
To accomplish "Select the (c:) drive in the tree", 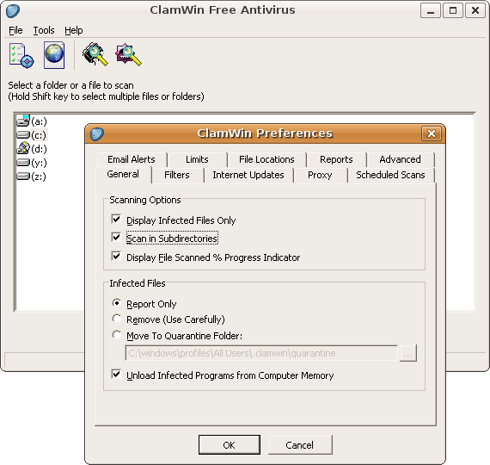I will (39, 135).
